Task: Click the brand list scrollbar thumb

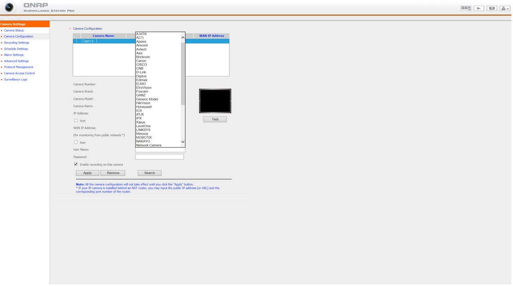Action: pyautogui.click(x=183, y=74)
